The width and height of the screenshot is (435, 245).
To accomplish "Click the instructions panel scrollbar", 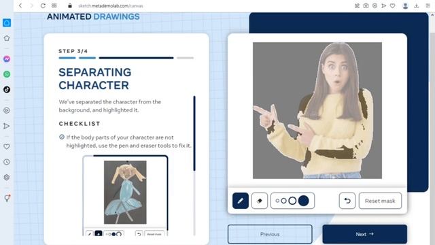I will (194, 133).
